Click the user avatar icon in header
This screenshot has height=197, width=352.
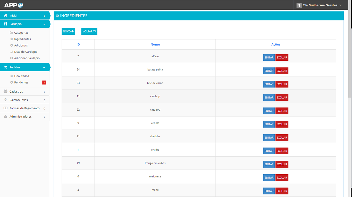[299, 5]
